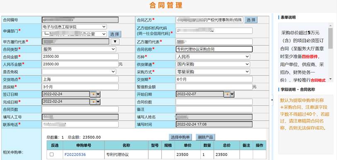Click the 删除产品 button
Screen dimensions: 337x160
pyautogui.click(x=205, y=137)
